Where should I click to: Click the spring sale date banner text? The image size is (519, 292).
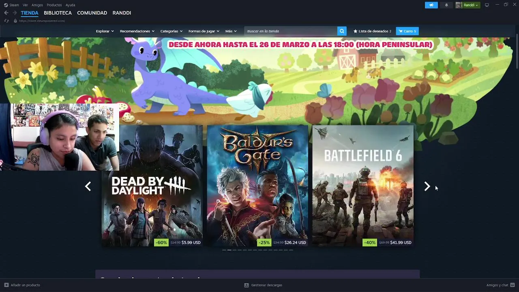click(x=300, y=45)
